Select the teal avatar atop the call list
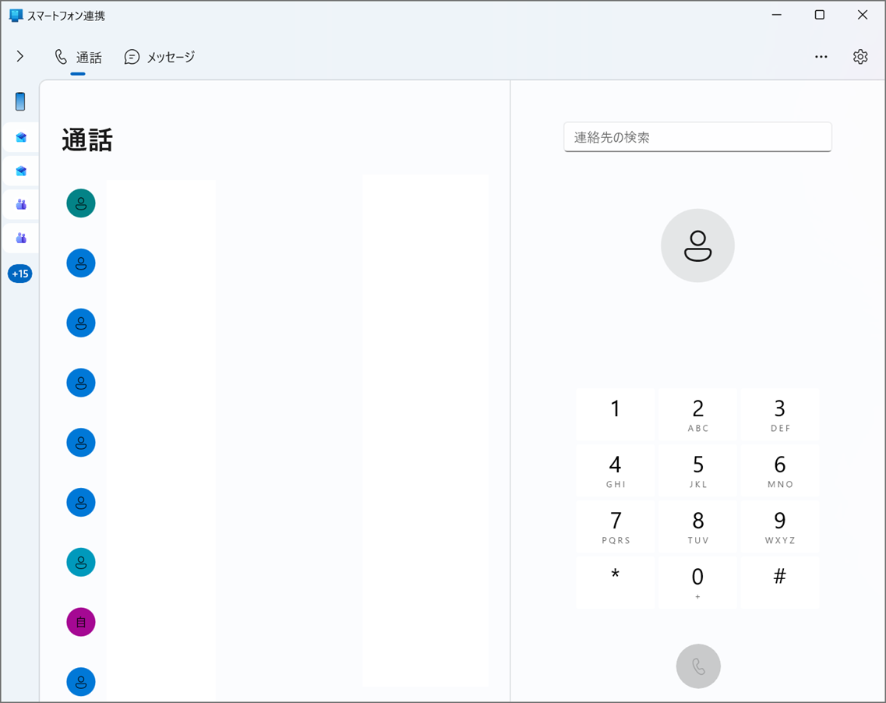 point(80,203)
